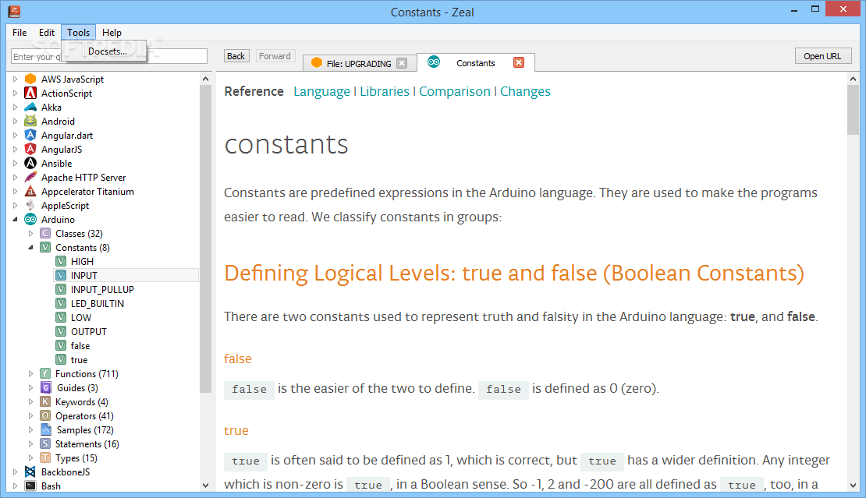Expand the Functions (711) node
This screenshot has height=498, width=866.
31,373
